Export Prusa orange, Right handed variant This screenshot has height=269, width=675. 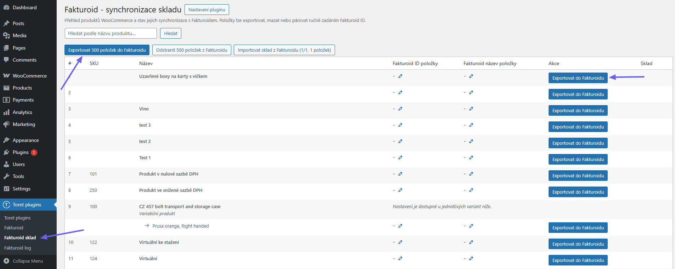click(578, 228)
